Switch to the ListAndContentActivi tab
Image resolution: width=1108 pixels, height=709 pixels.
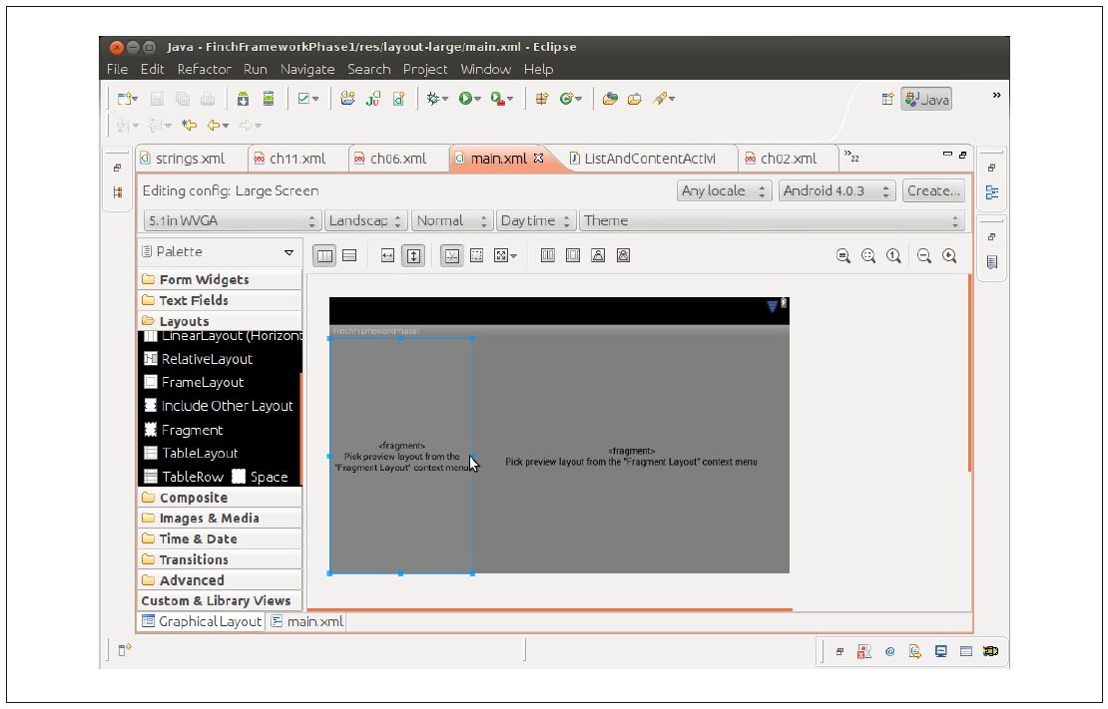(x=650, y=159)
